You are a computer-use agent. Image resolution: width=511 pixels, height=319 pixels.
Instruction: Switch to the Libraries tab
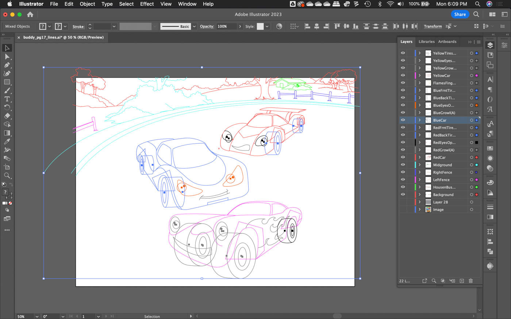click(426, 42)
